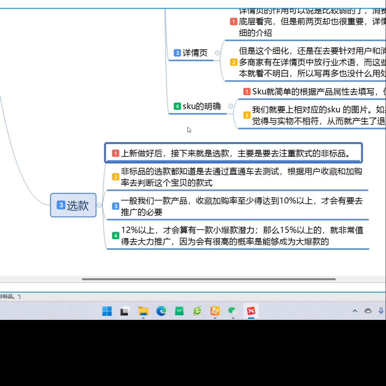Expand hidden system tray icons chevron
The image size is (386, 386).
(x=355, y=311)
